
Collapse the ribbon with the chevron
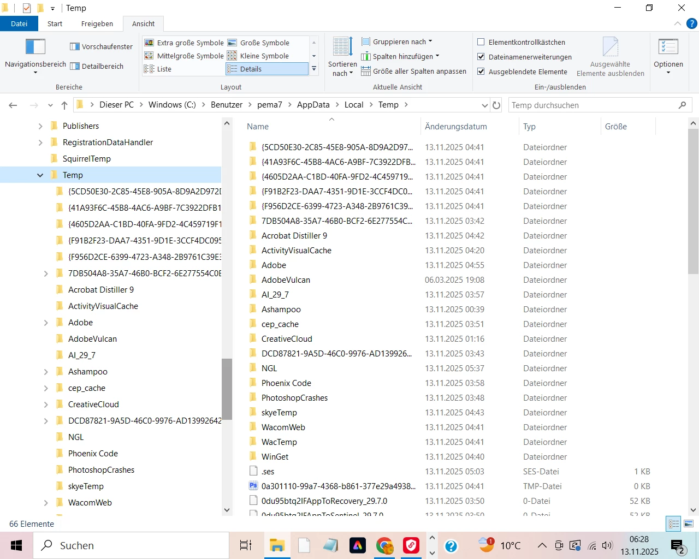[678, 23]
